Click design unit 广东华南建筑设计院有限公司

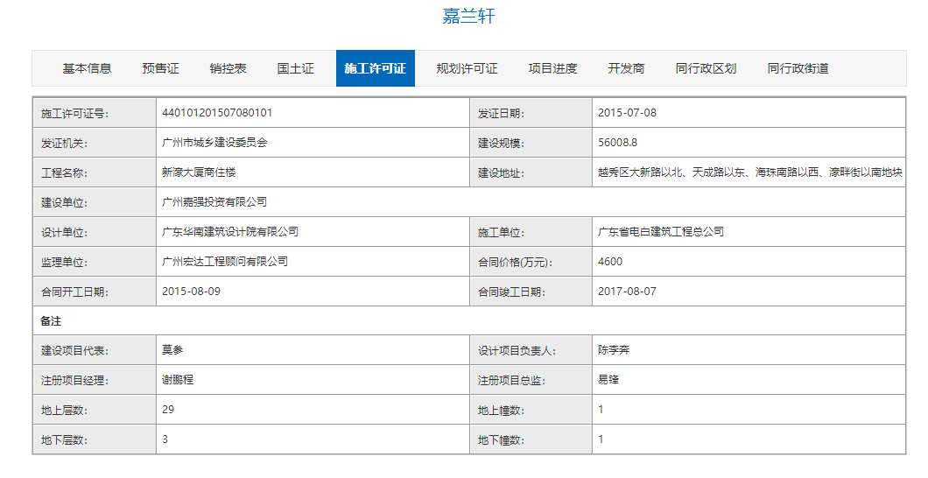230,231
